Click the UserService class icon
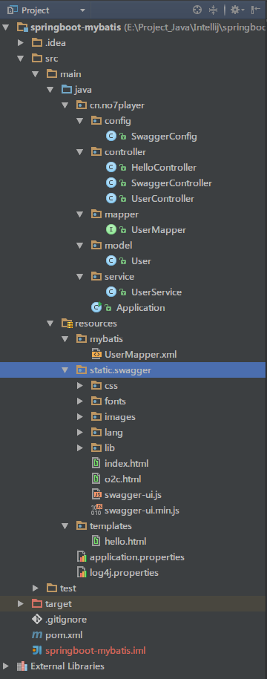 tap(111, 292)
